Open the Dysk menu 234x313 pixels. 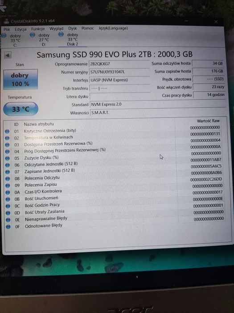[72, 28]
